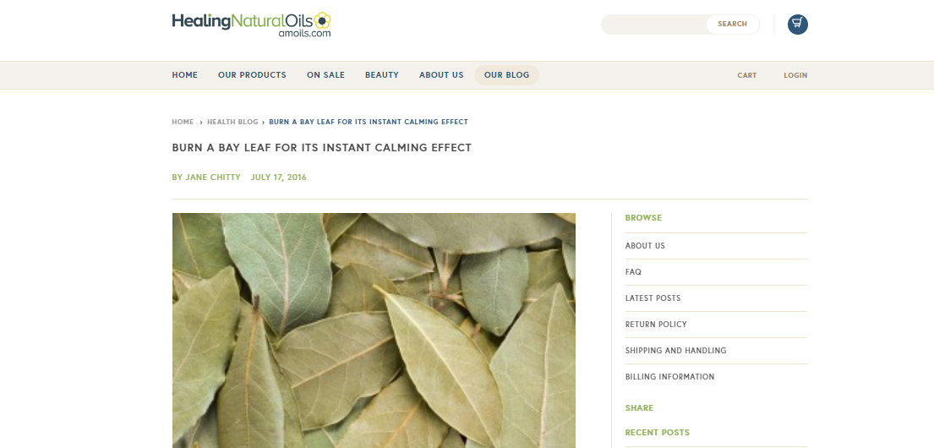Image resolution: width=934 pixels, height=448 pixels.
Task: Click HEALTH BLOG breadcrumb link
Action: [x=233, y=122]
